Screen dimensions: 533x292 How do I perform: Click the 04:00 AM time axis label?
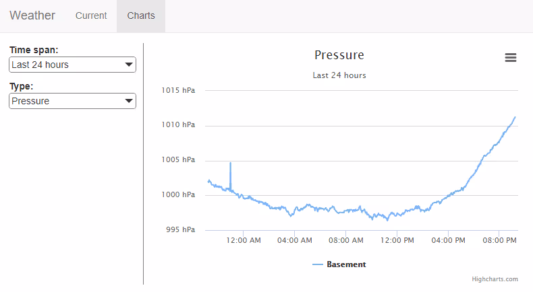point(295,240)
